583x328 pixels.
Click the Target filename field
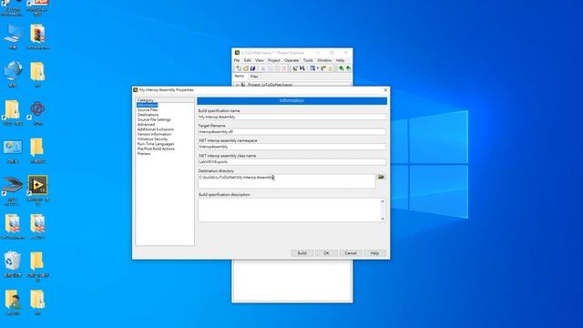(x=291, y=131)
